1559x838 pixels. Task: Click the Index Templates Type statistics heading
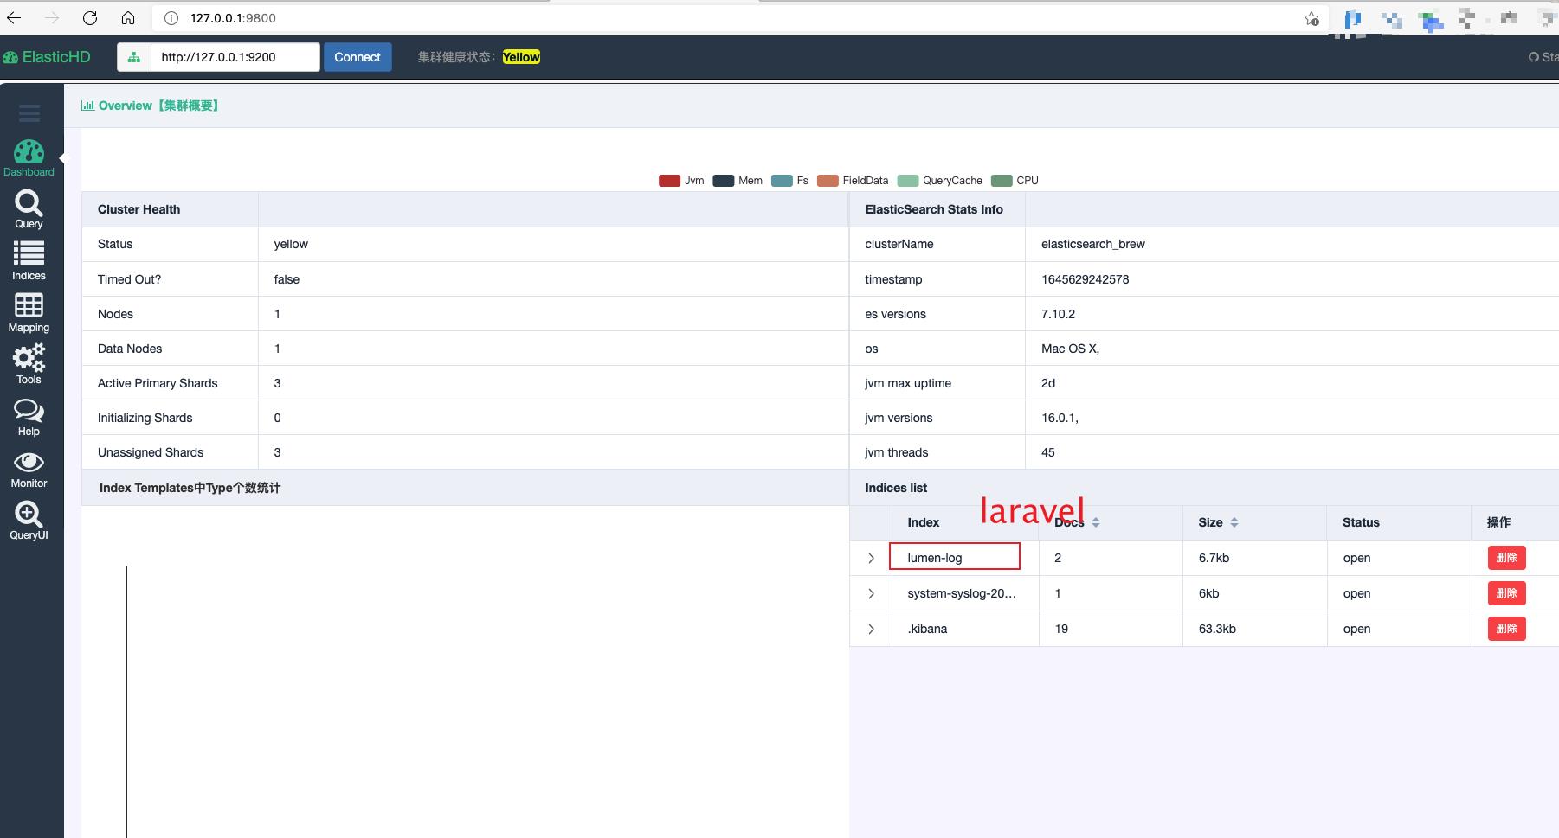point(190,488)
